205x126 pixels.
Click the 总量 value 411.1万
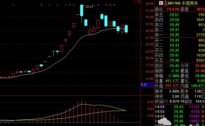click(172, 81)
